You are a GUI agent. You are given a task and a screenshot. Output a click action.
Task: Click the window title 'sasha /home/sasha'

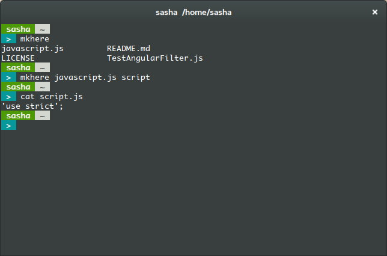[x=194, y=13]
